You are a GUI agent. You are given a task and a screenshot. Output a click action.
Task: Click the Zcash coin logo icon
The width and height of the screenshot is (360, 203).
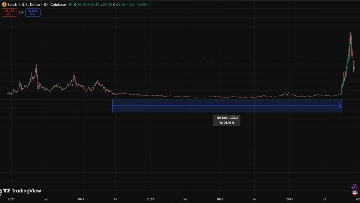[x=4, y=5]
